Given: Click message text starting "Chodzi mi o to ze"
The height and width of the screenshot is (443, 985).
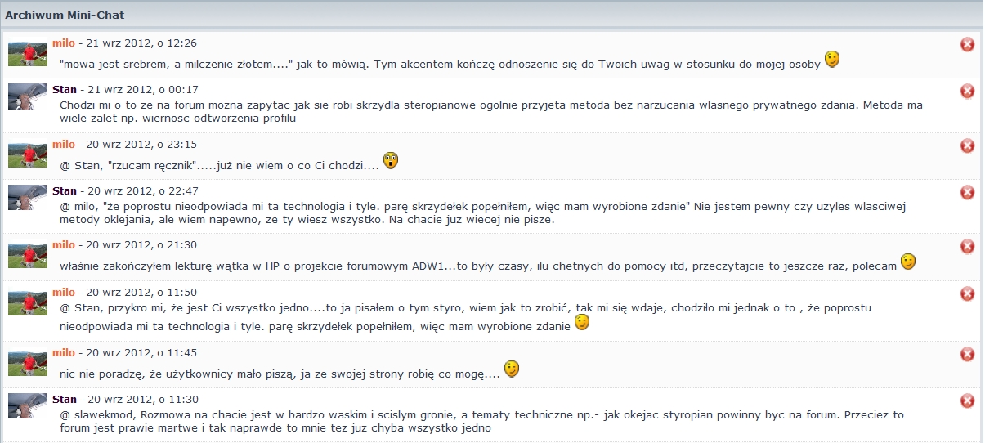Looking at the screenshot, I should pyautogui.click(x=492, y=111).
